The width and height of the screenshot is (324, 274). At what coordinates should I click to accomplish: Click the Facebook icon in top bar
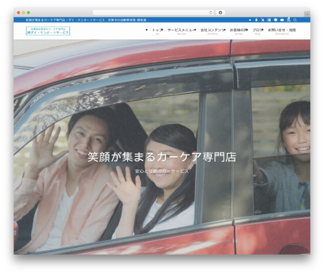pos(256,20)
